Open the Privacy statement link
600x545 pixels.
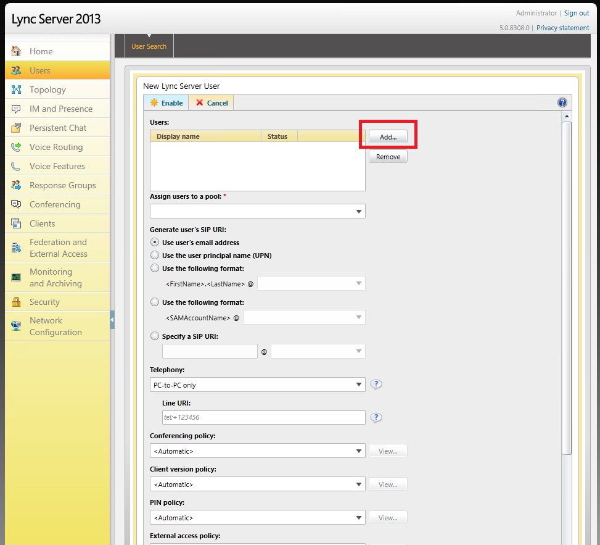[562, 28]
